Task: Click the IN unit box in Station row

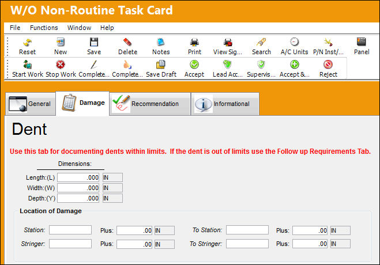Action: coord(164,230)
